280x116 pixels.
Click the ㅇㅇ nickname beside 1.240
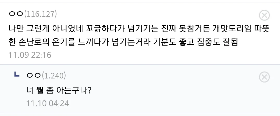(33, 75)
